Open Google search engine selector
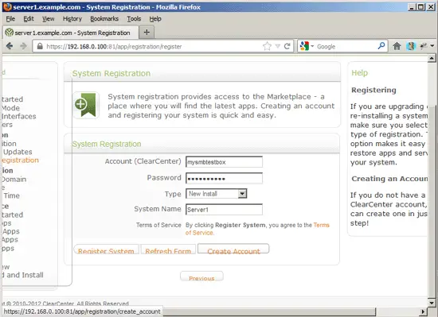The image size is (438, 317). tap(307, 46)
